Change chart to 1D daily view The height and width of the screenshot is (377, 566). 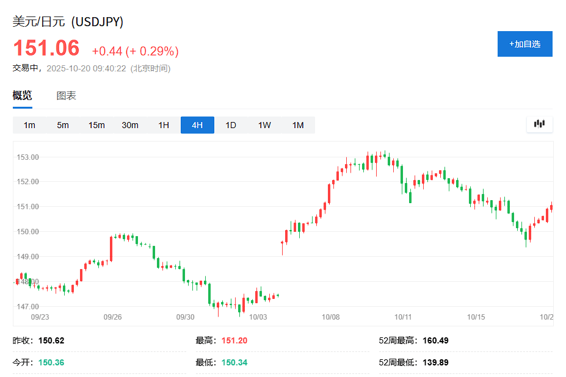(231, 125)
